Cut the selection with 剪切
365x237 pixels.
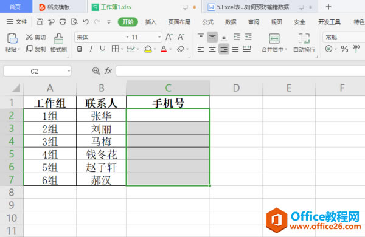pyautogui.click(x=36, y=37)
